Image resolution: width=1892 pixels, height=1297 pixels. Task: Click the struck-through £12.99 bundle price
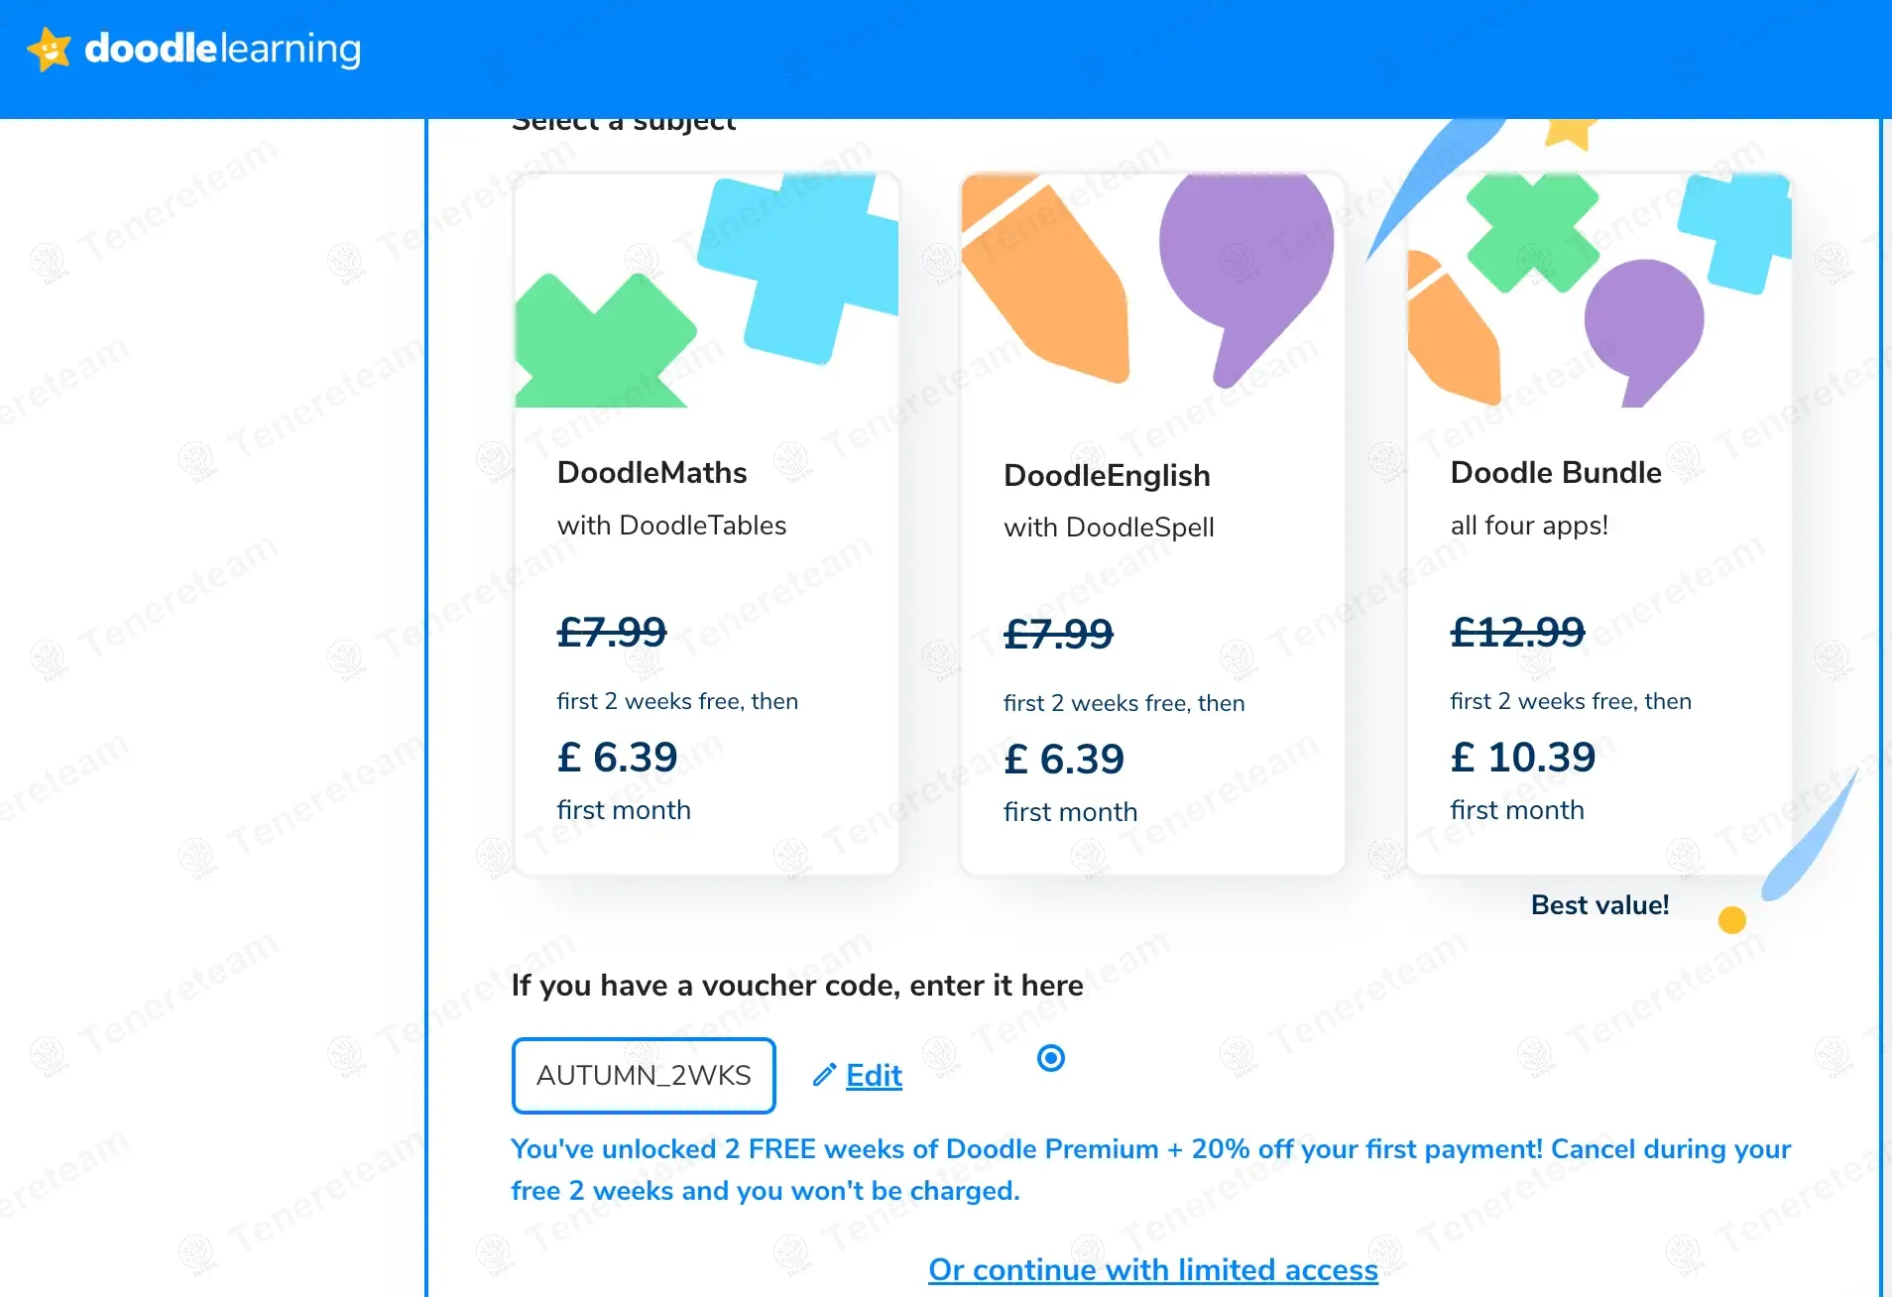(1517, 632)
